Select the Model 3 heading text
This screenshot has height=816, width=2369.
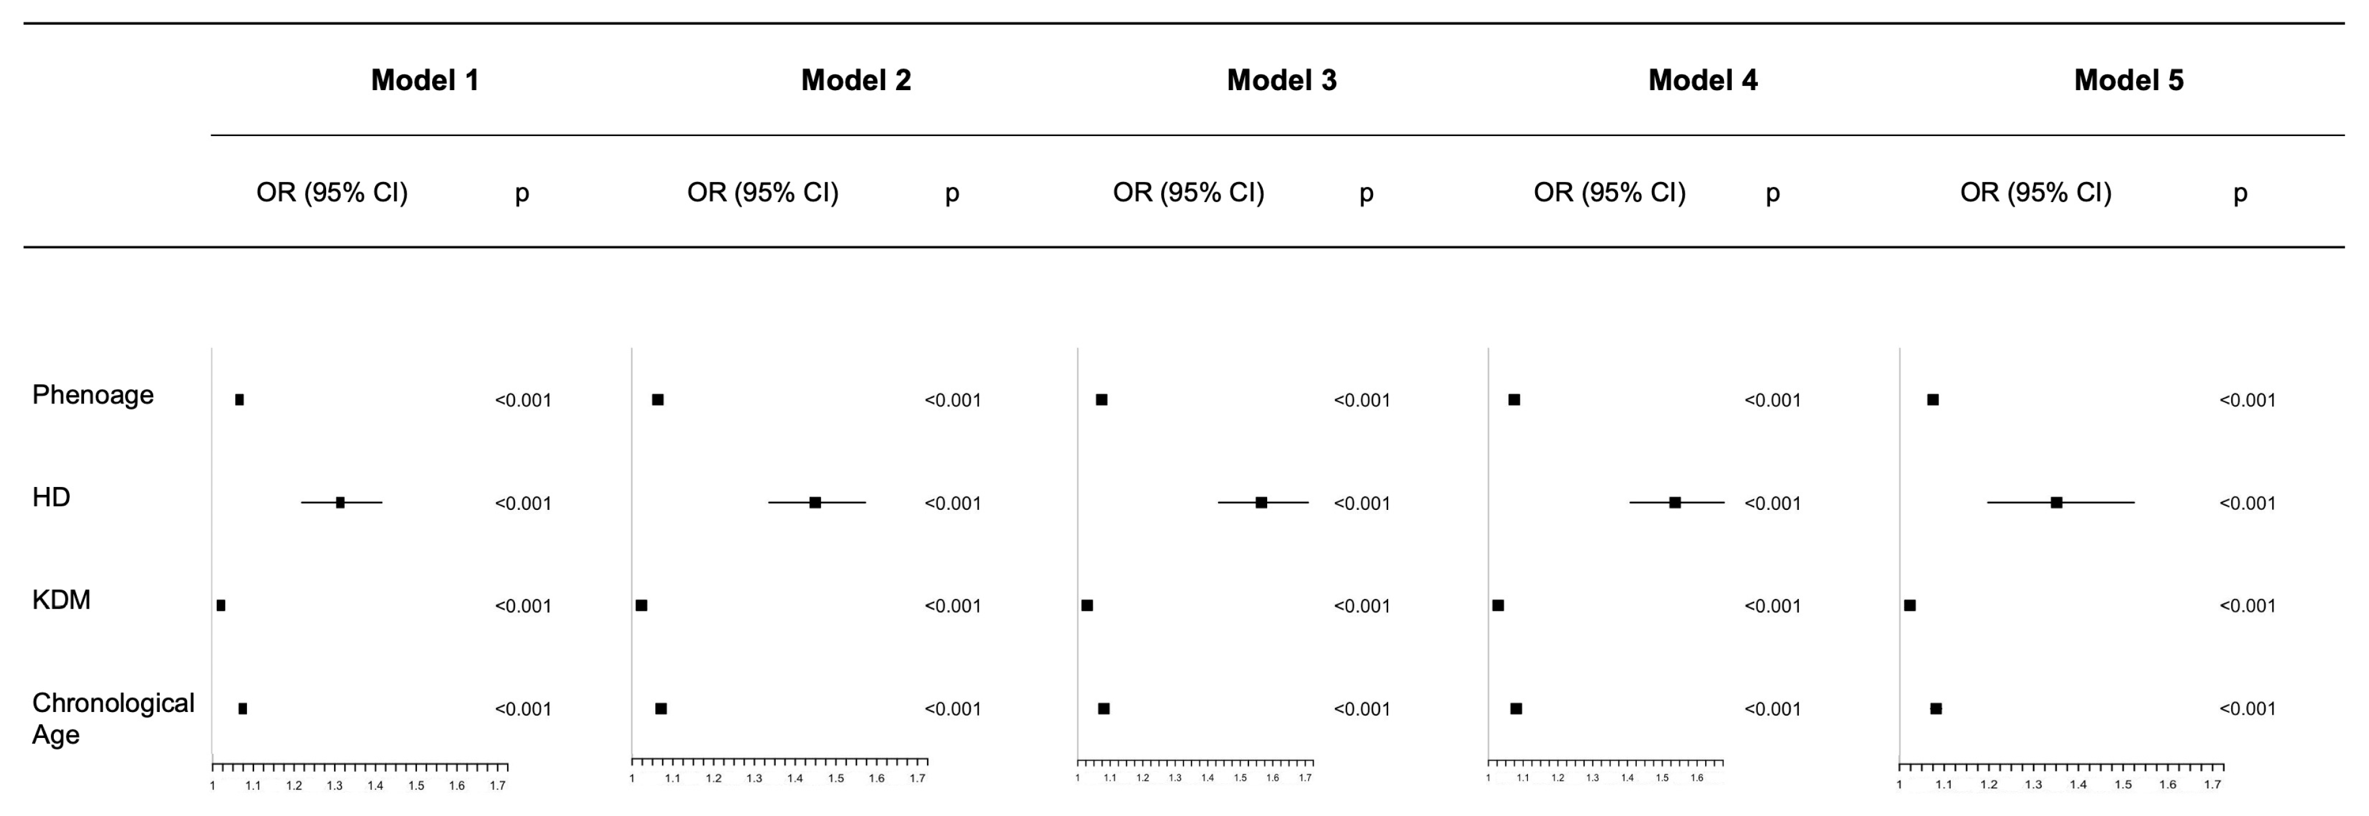click(1281, 80)
